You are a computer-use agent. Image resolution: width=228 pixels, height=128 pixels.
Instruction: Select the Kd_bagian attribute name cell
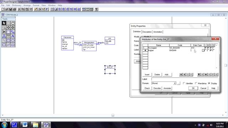pos(159,48)
